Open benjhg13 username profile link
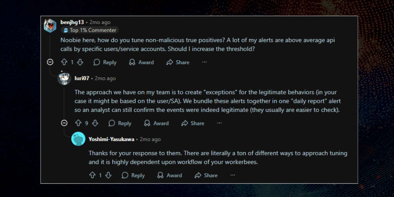 click(72, 22)
